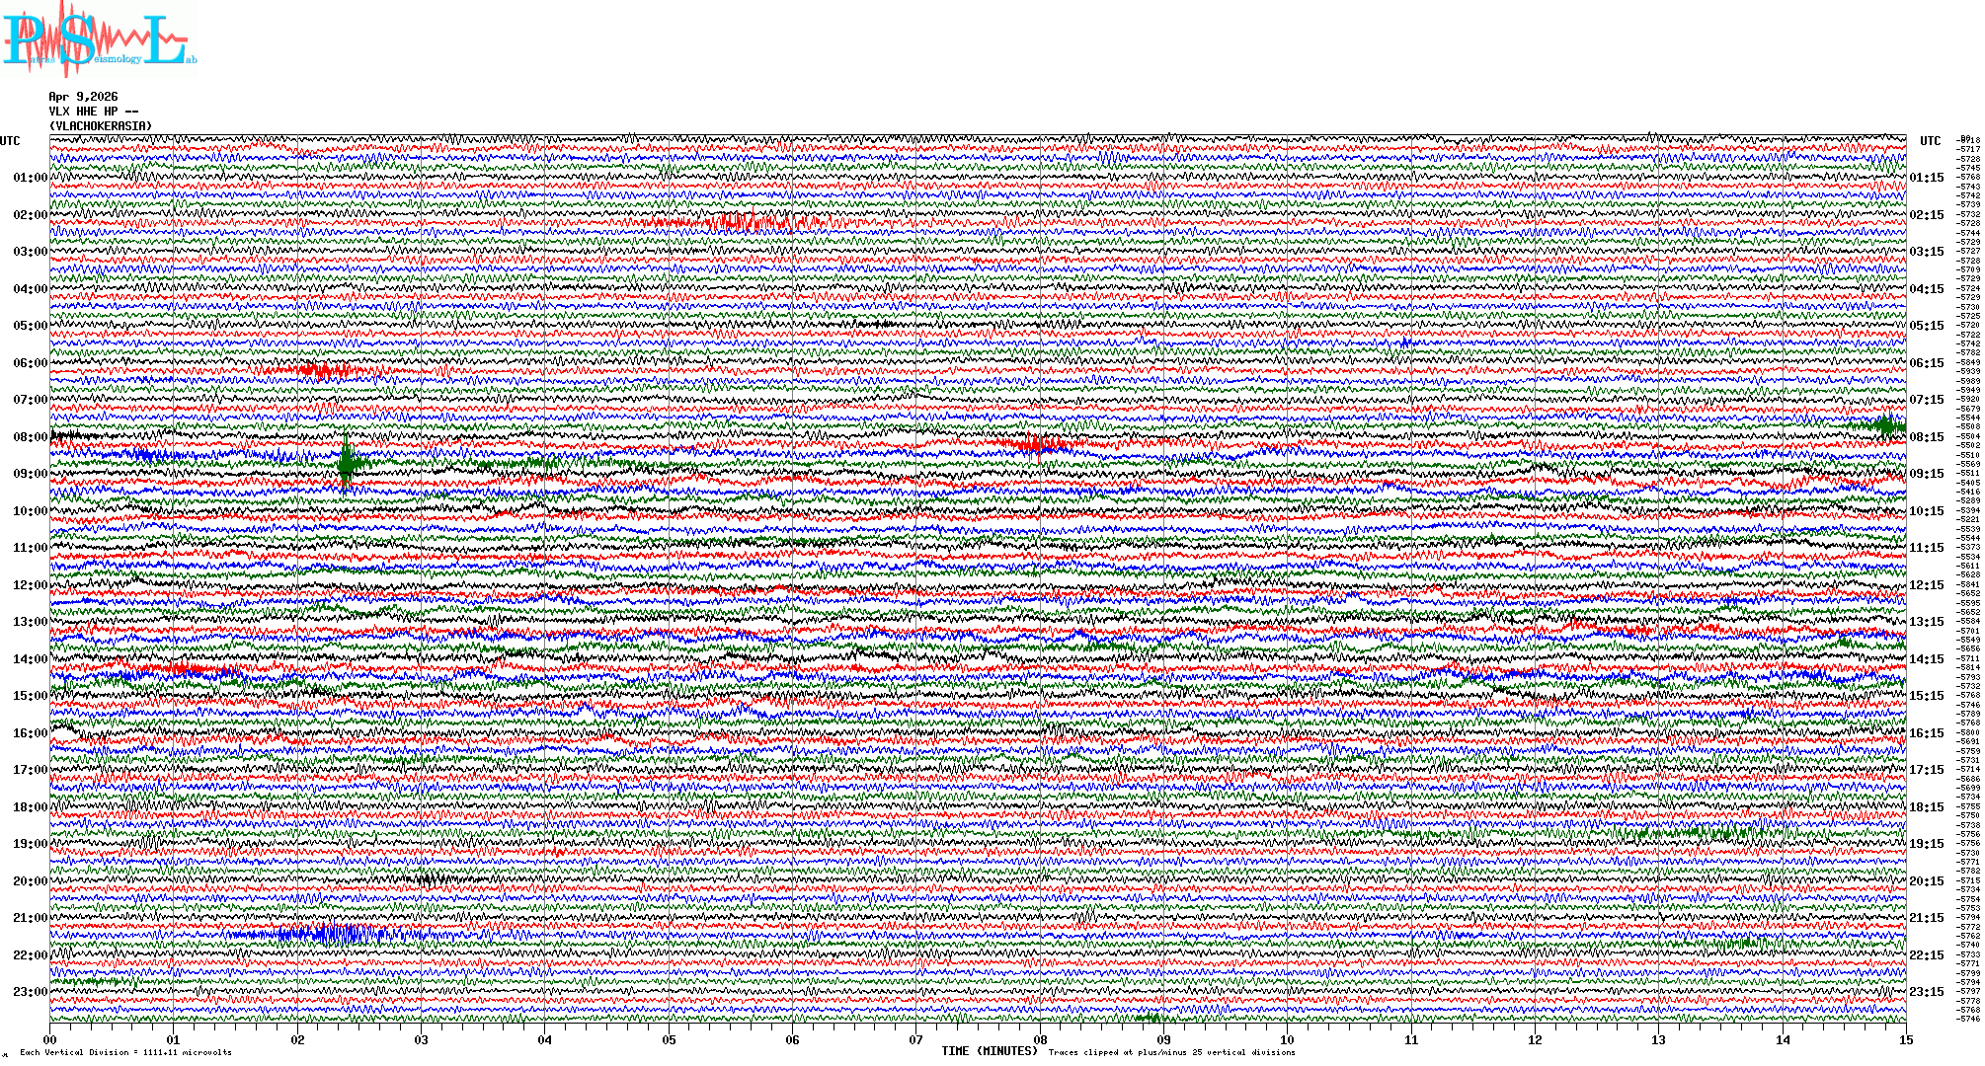
Task: Click the vertical division microvolts scale note
Action: [125, 1052]
